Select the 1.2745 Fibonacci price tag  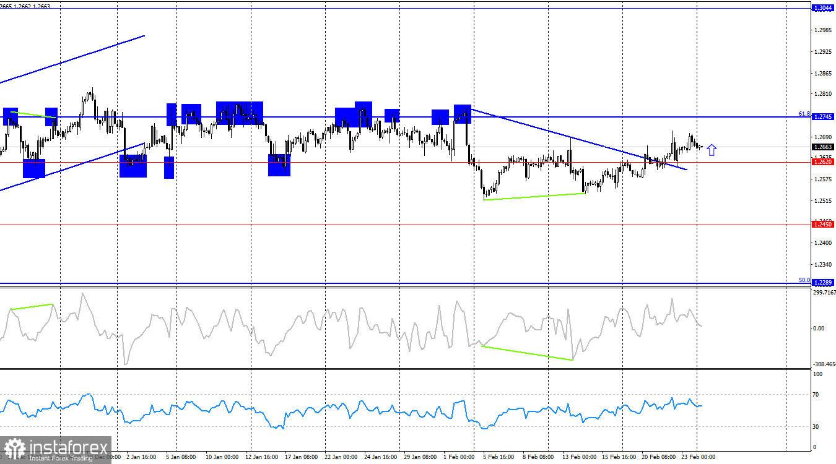tap(823, 116)
